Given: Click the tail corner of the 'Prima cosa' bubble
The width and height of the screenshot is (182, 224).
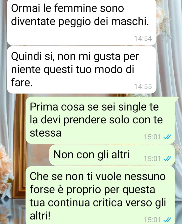Looking at the screenshot, I should click(x=177, y=98).
